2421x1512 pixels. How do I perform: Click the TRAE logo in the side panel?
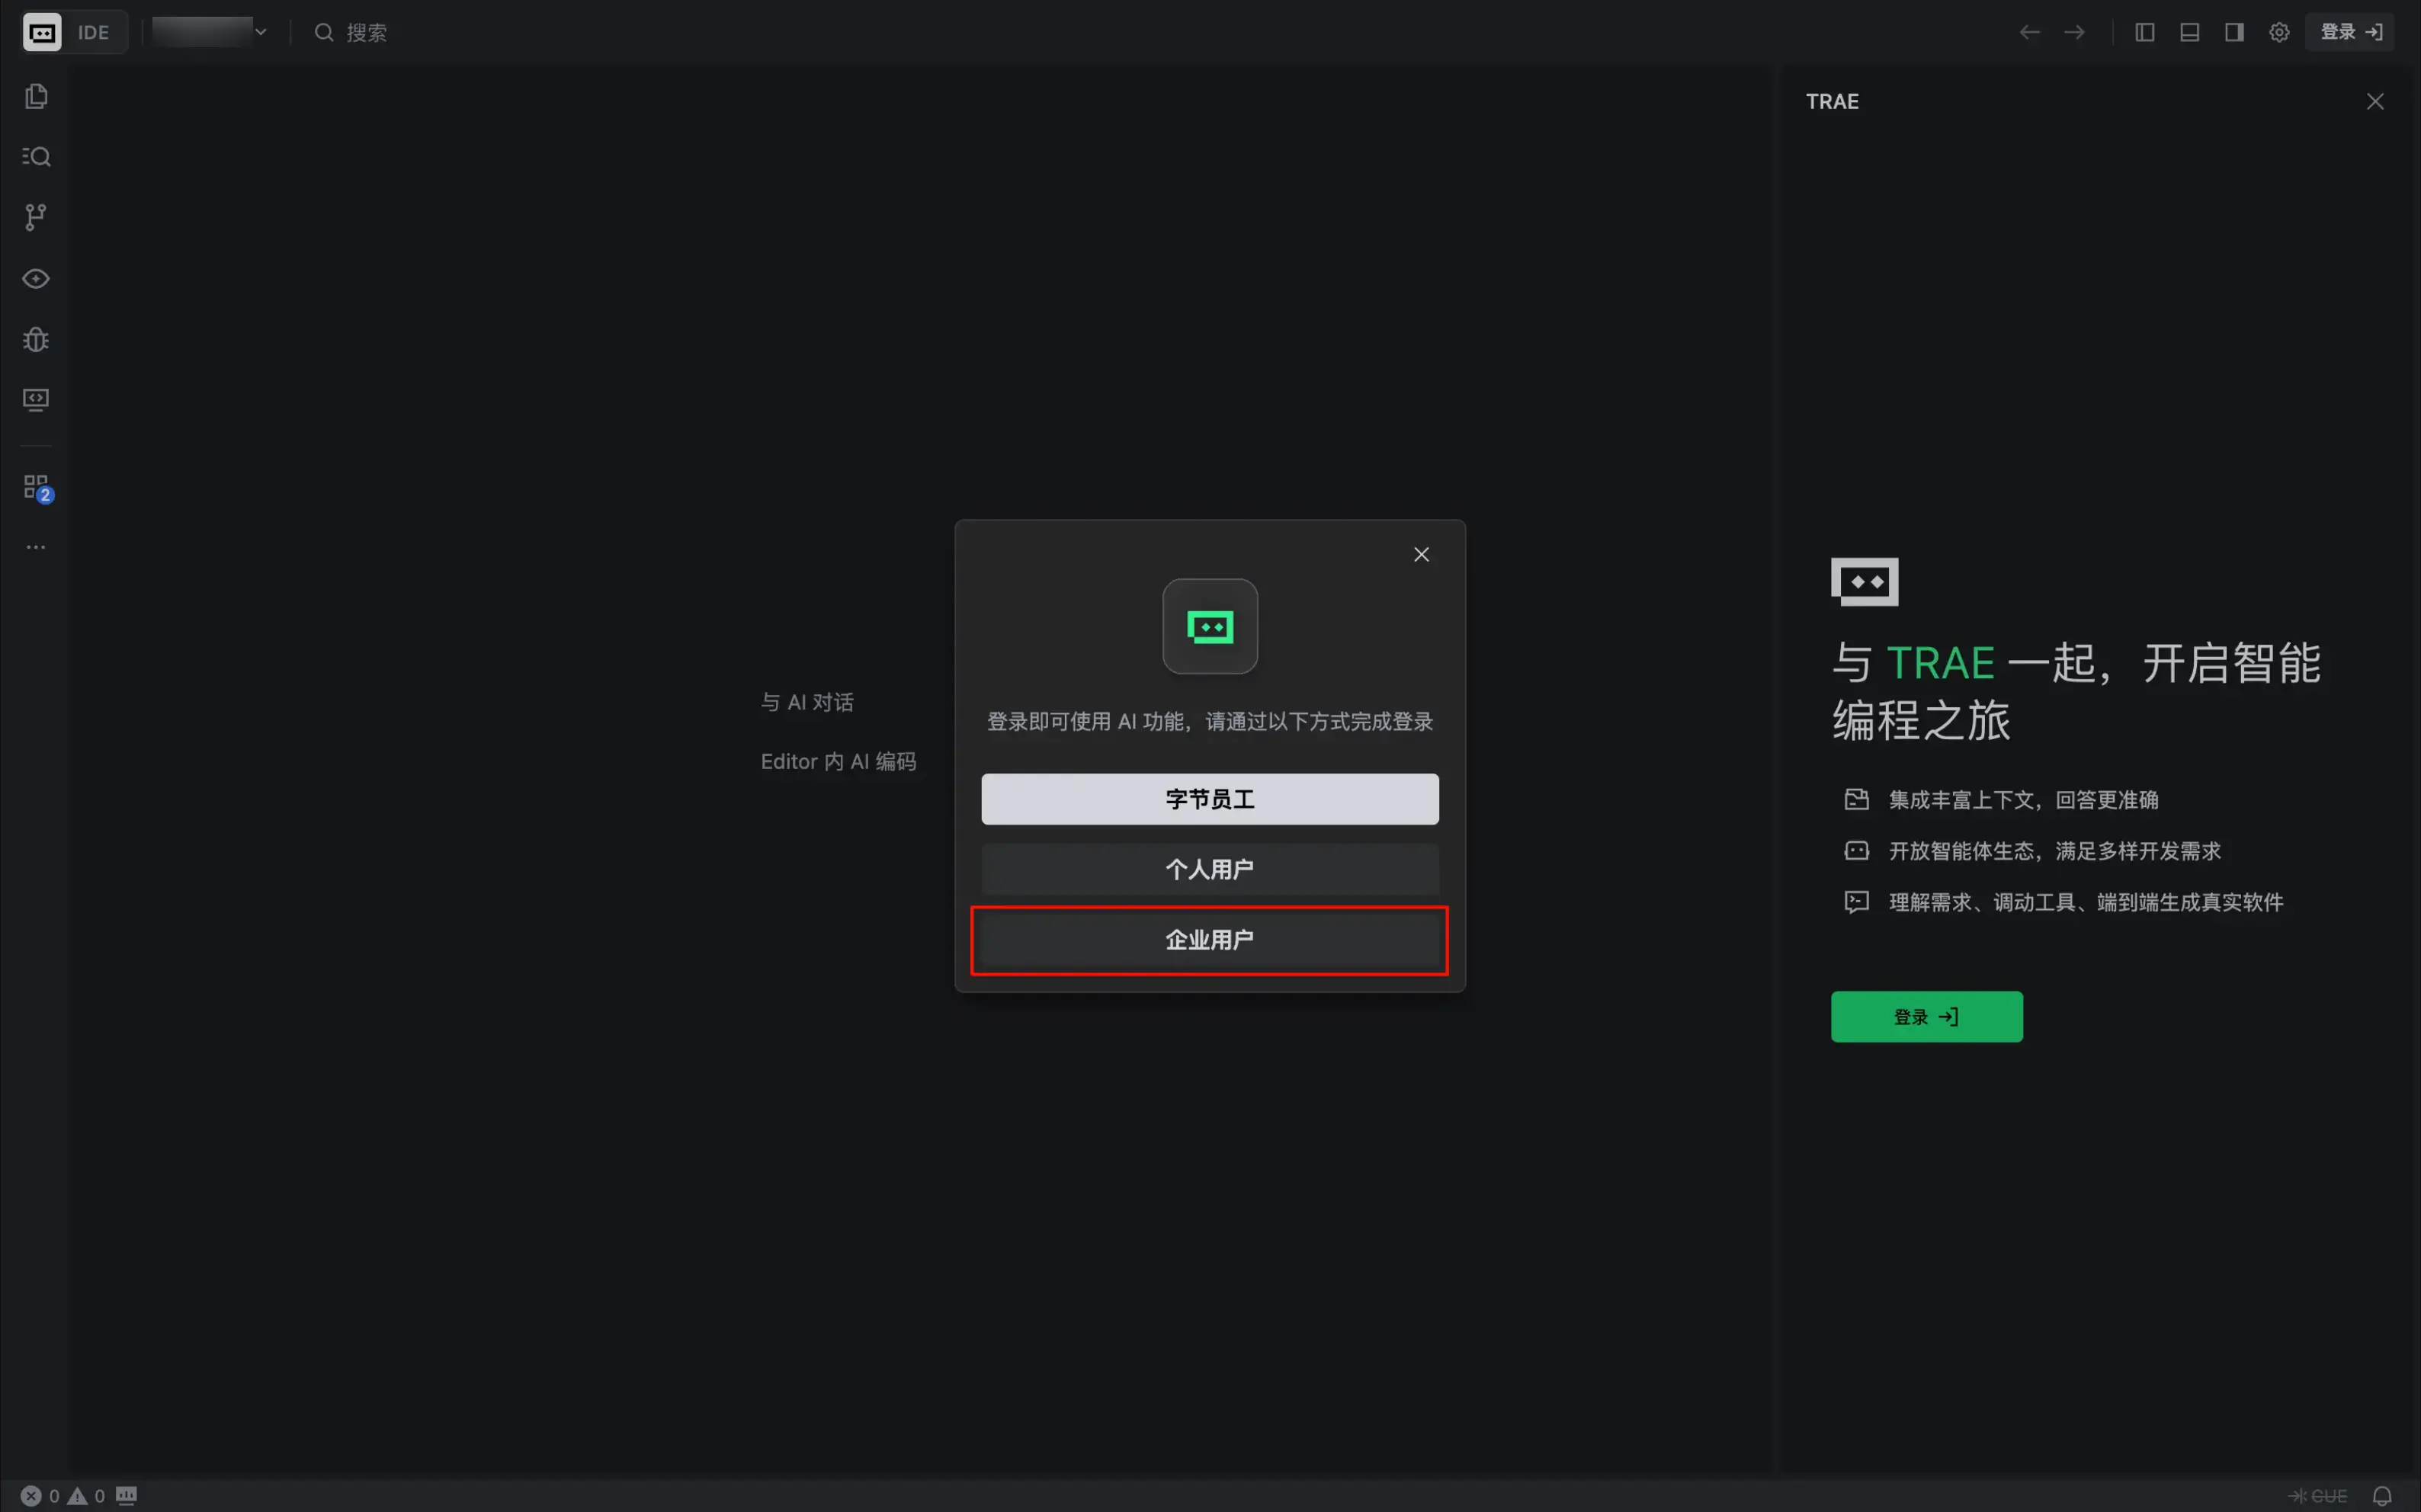(x=1864, y=581)
